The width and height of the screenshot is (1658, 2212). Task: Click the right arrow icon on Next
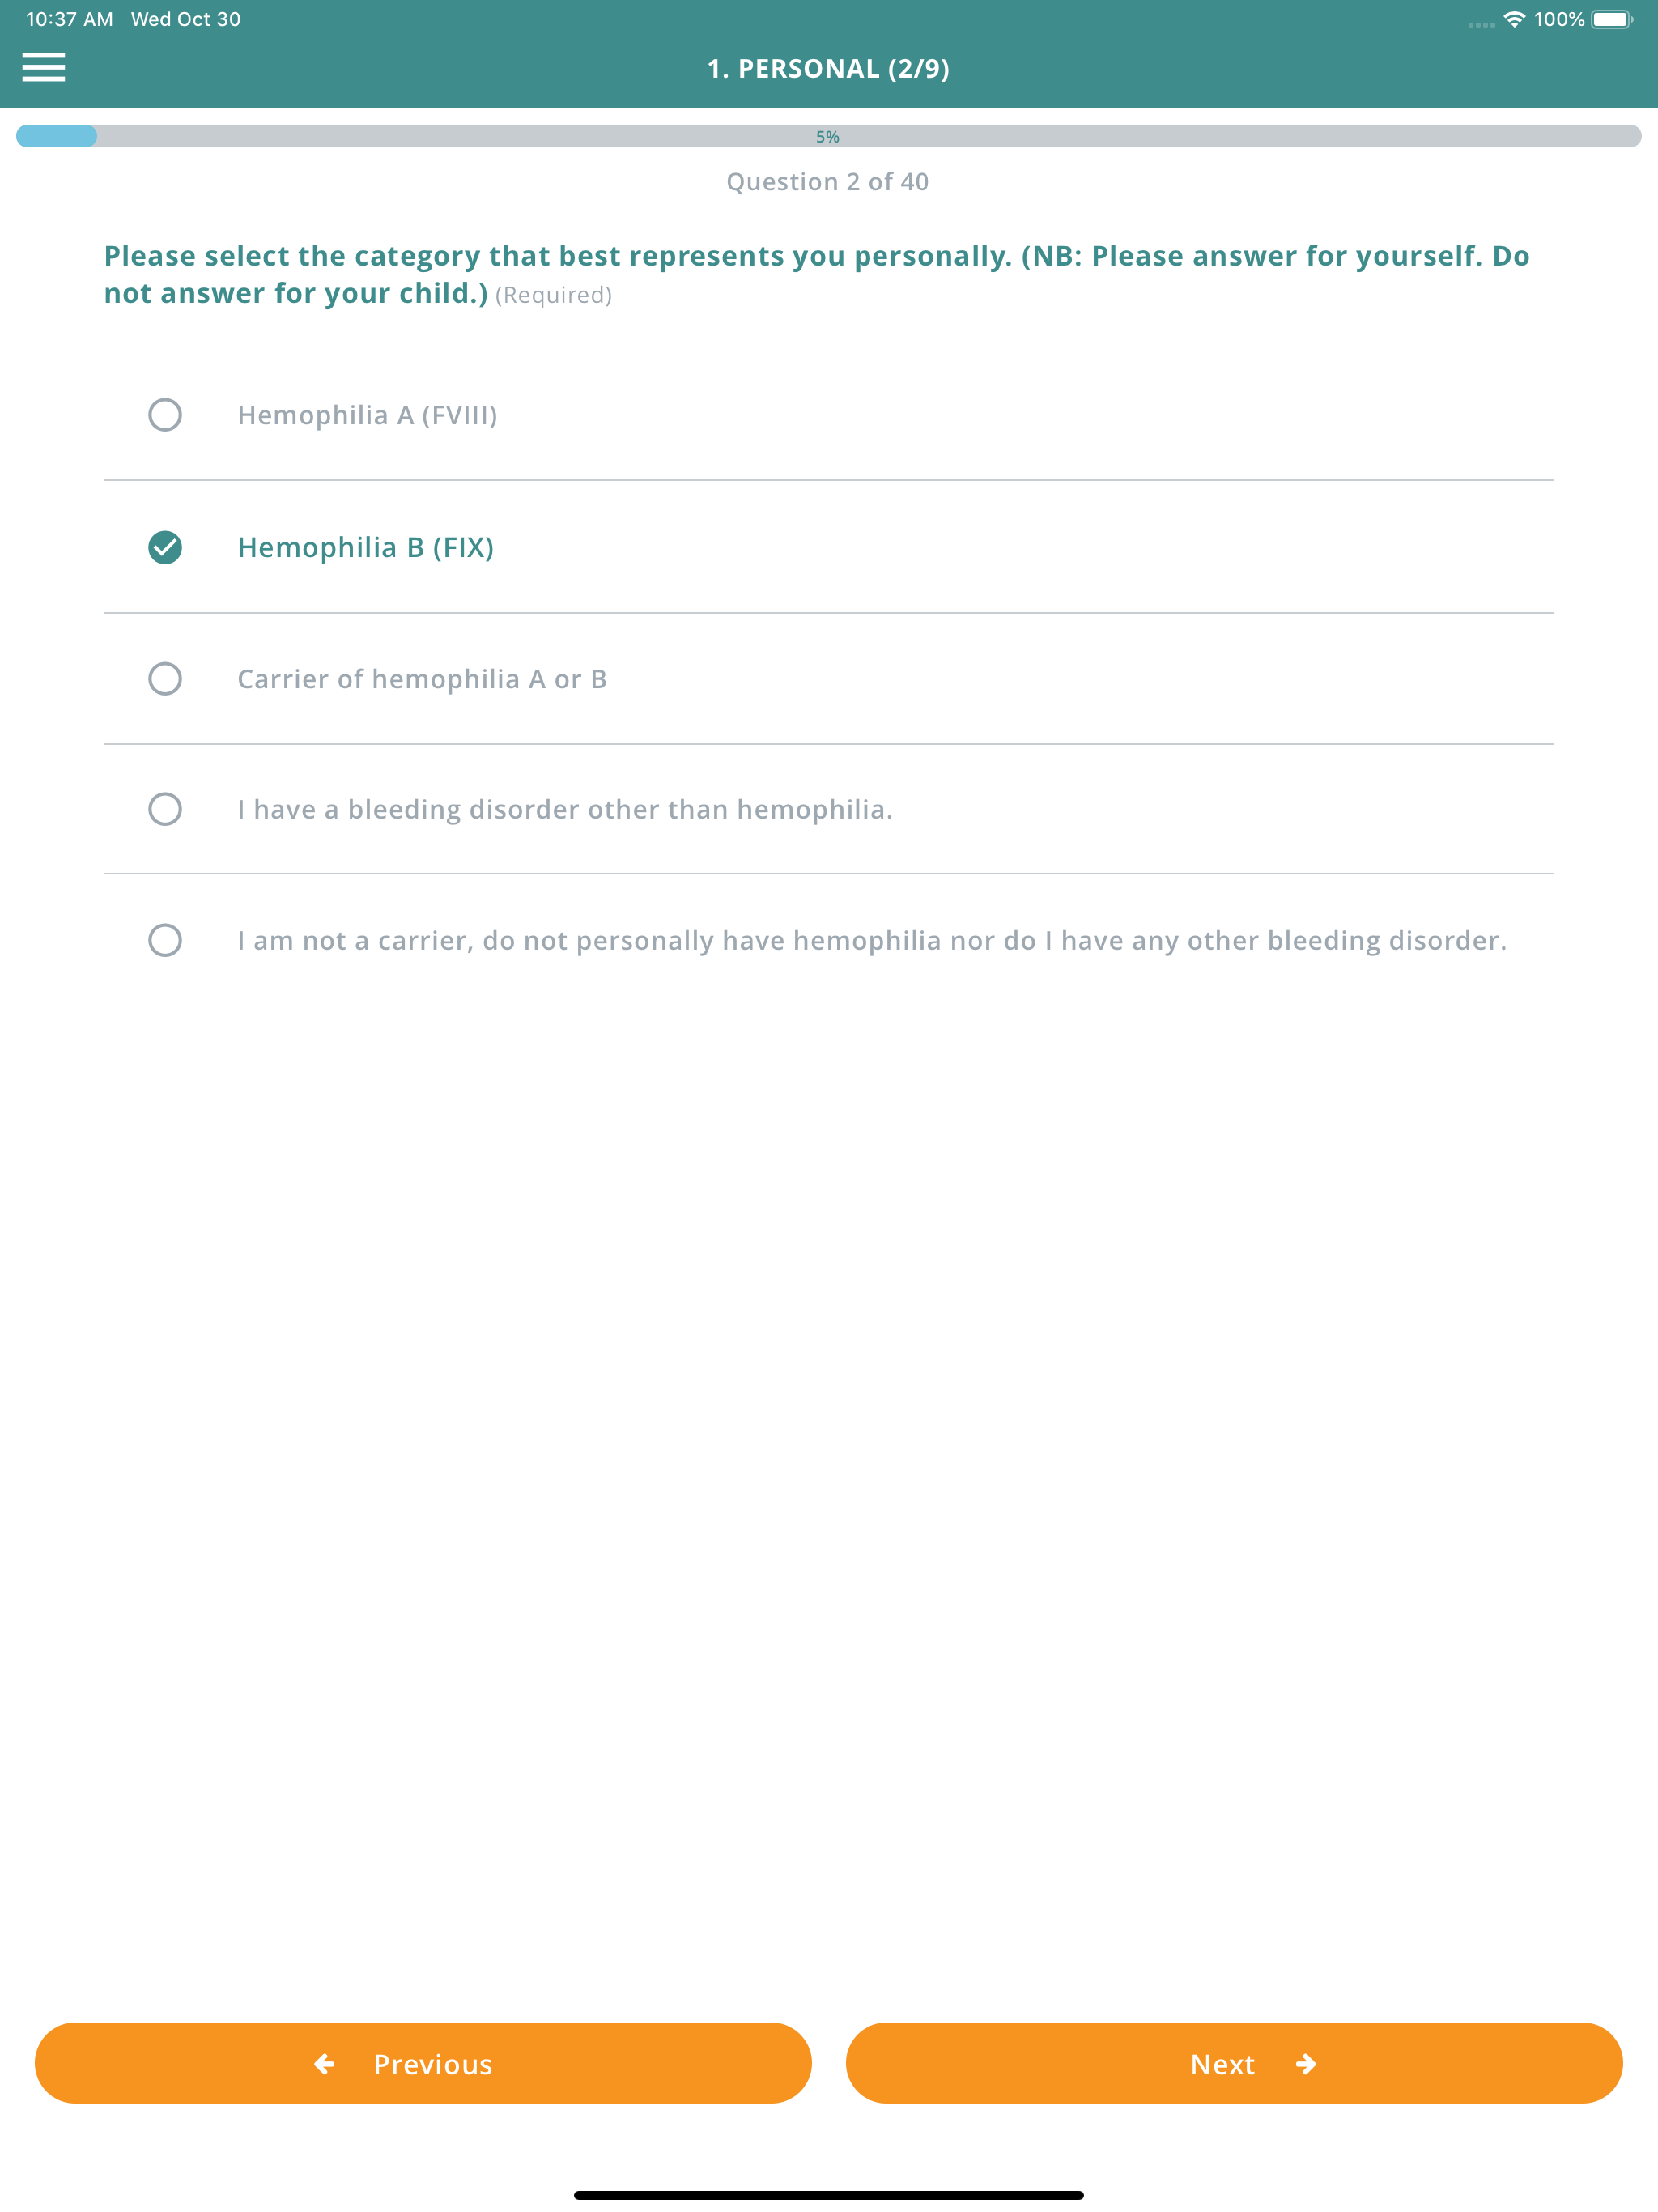coord(1306,2064)
